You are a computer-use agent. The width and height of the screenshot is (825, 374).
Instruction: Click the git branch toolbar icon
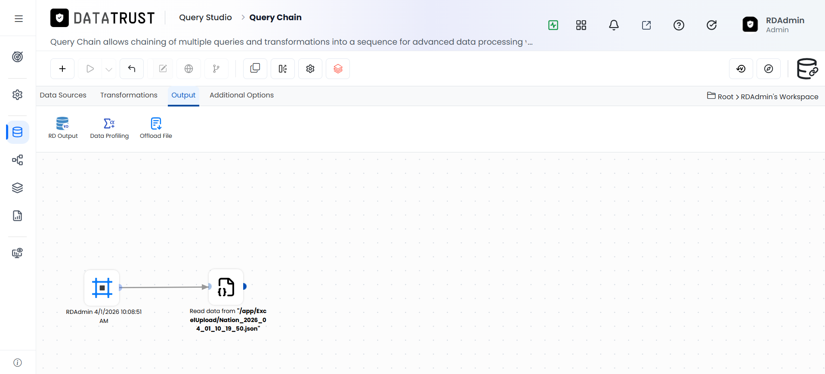pyautogui.click(x=216, y=69)
